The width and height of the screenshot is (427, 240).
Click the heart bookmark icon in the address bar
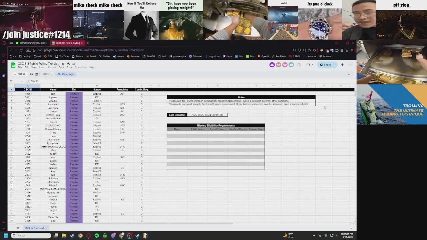pos(314,50)
